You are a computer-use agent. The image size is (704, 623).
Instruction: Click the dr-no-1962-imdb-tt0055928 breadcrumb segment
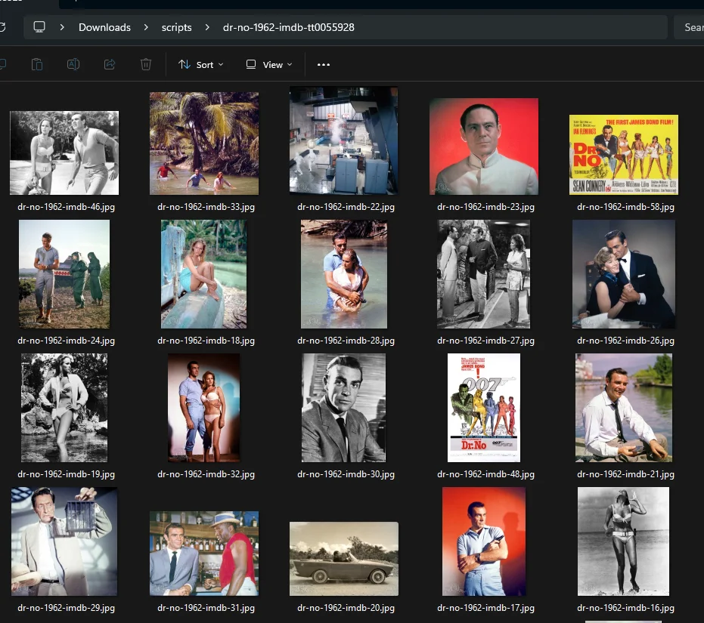coord(288,27)
